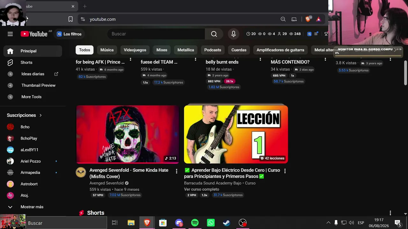Select the Amplificadores de guitarra chip
The height and width of the screenshot is (229, 408).
[280, 50]
